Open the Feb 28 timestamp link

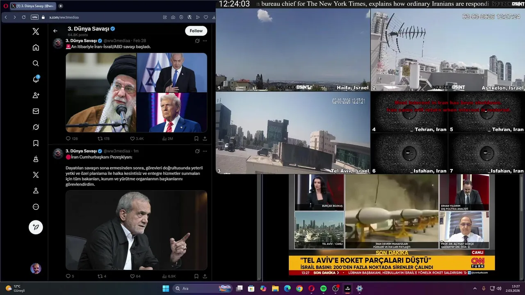click(x=139, y=41)
